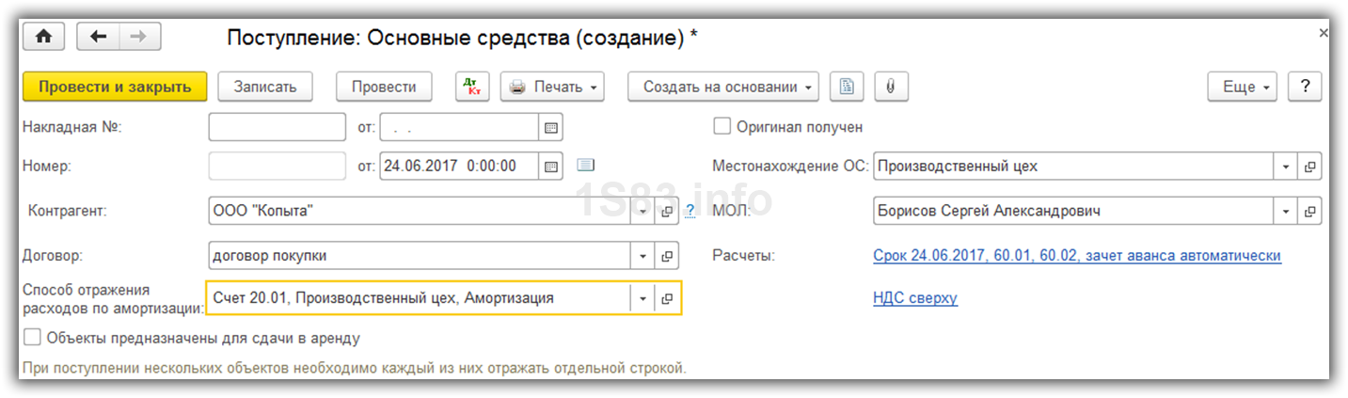Screen dimensions: 1348x398
Task: Open calendar for Накладная date field
Action: [x=551, y=127]
